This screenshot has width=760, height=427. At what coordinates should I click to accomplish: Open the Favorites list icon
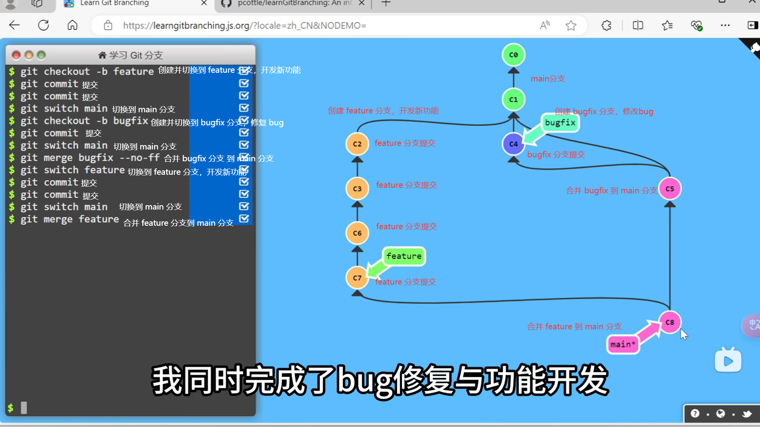(667, 26)
